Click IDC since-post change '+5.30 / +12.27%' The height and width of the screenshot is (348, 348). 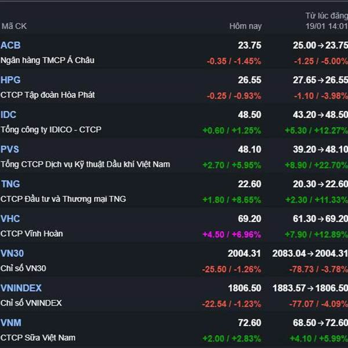317,130
